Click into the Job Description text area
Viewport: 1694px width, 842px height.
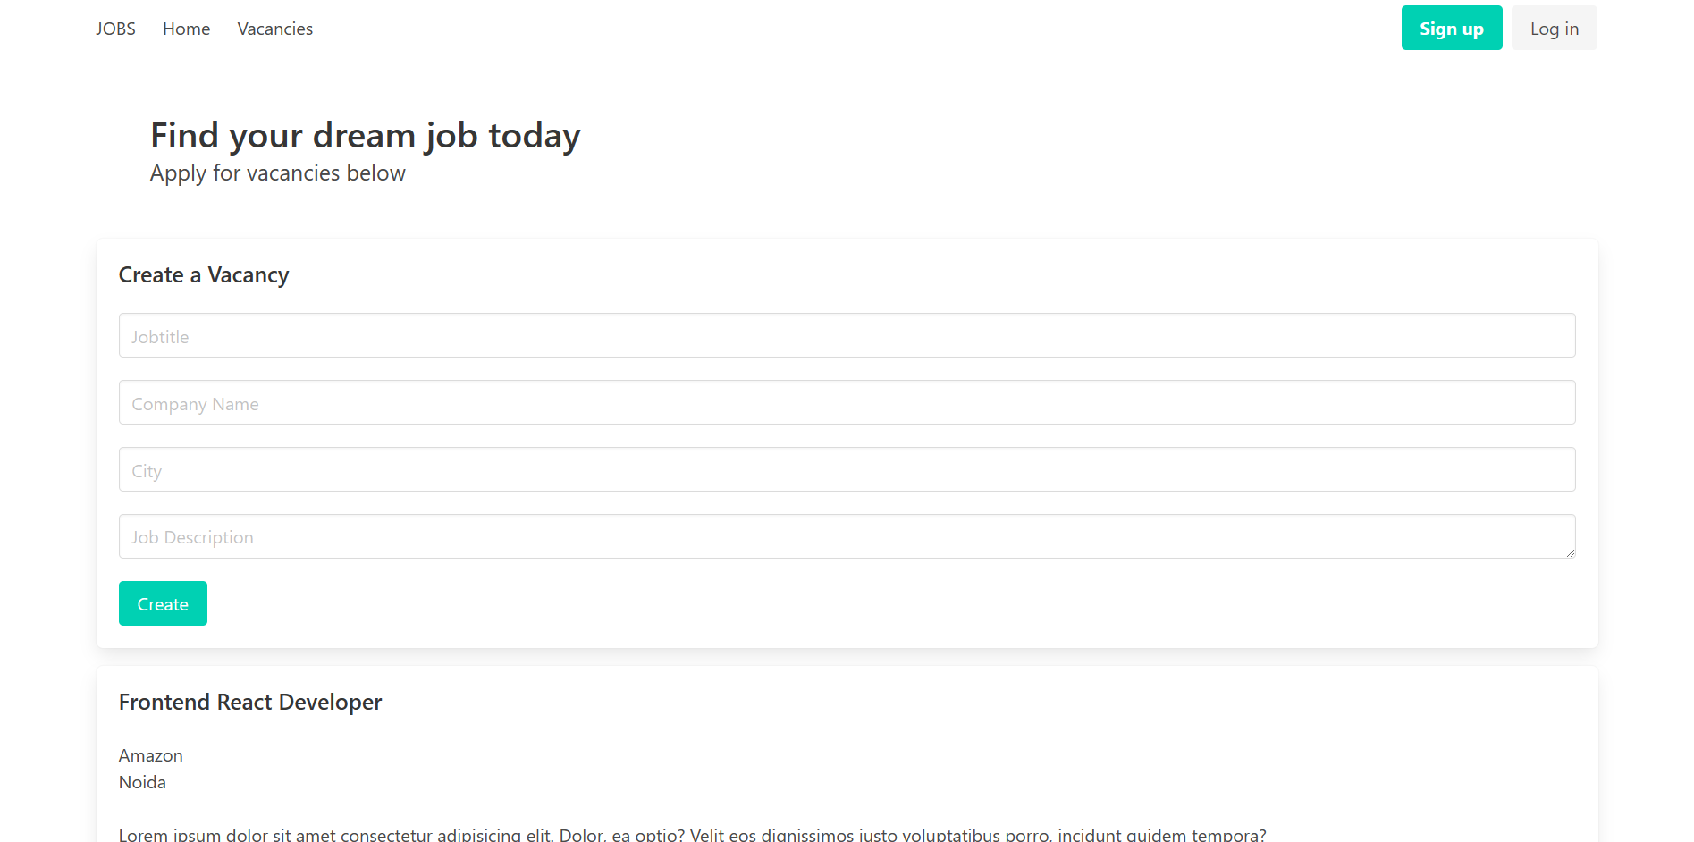[847, 536]
